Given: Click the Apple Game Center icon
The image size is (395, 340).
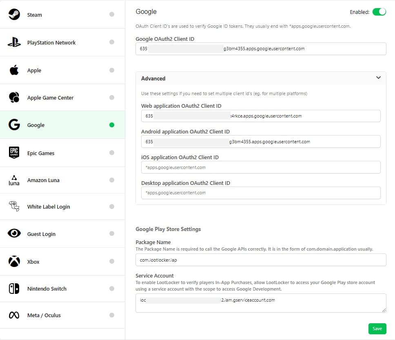Looking at the screenshot, I should click(14, 98).
